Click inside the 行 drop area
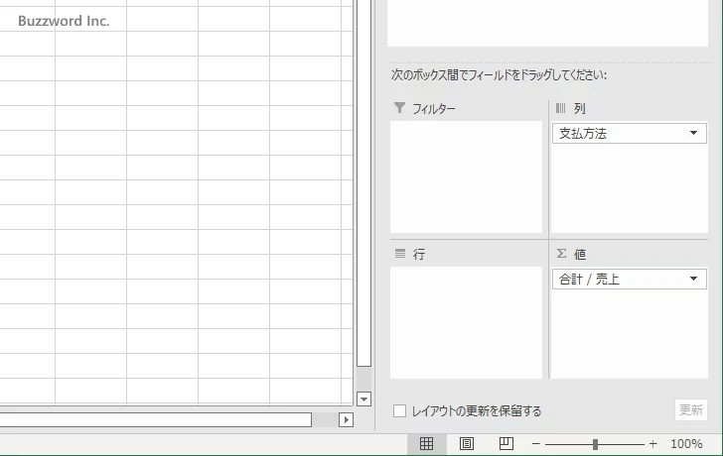This screenshot has width=723, height=456. pyautogui.click(x=466, y=322)
